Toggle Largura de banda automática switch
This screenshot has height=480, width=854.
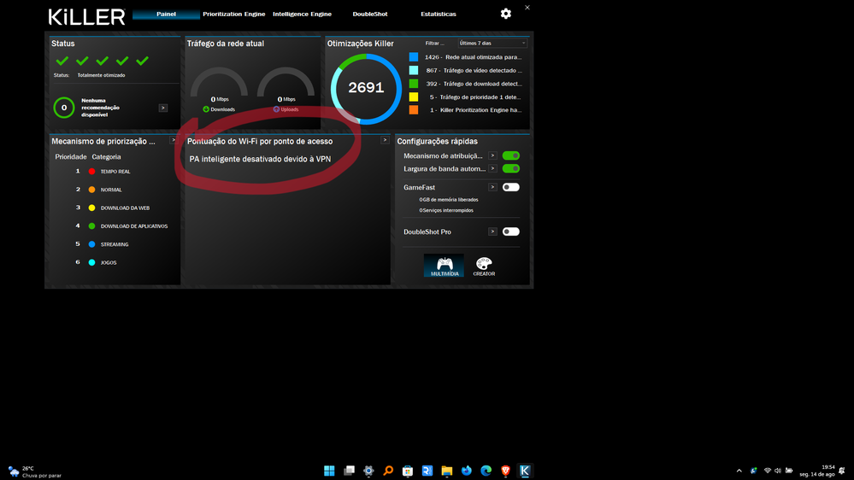511,169
